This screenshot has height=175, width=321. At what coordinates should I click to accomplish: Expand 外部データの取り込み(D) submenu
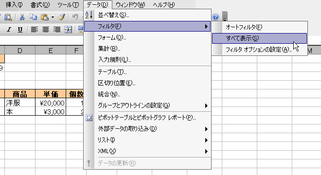point(147,129)
